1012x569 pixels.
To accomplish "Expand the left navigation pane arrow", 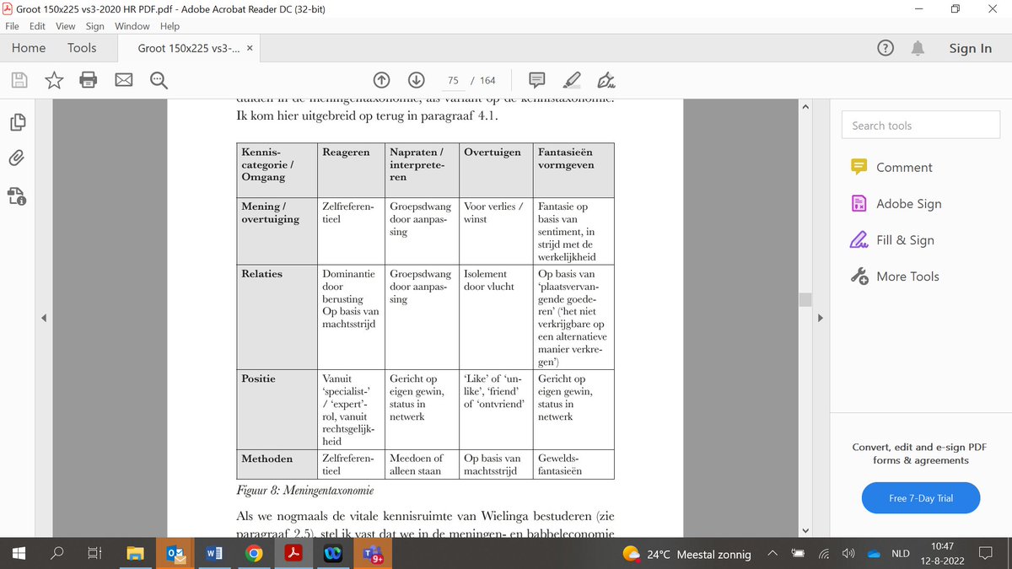I will 45,317.
